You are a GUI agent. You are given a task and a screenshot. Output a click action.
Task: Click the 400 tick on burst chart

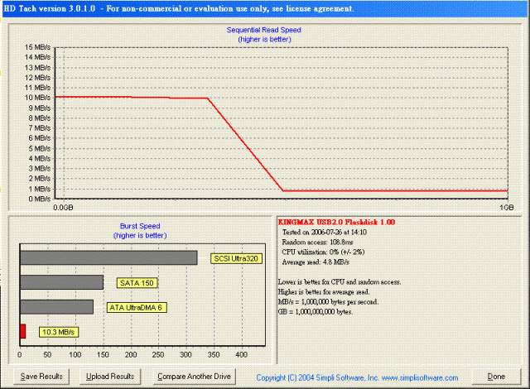(x=241, y=355)
